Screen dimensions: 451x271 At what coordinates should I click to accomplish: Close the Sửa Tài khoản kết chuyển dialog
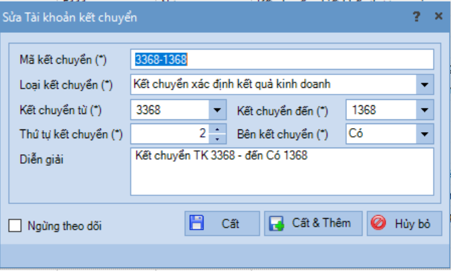click(438, 16)
